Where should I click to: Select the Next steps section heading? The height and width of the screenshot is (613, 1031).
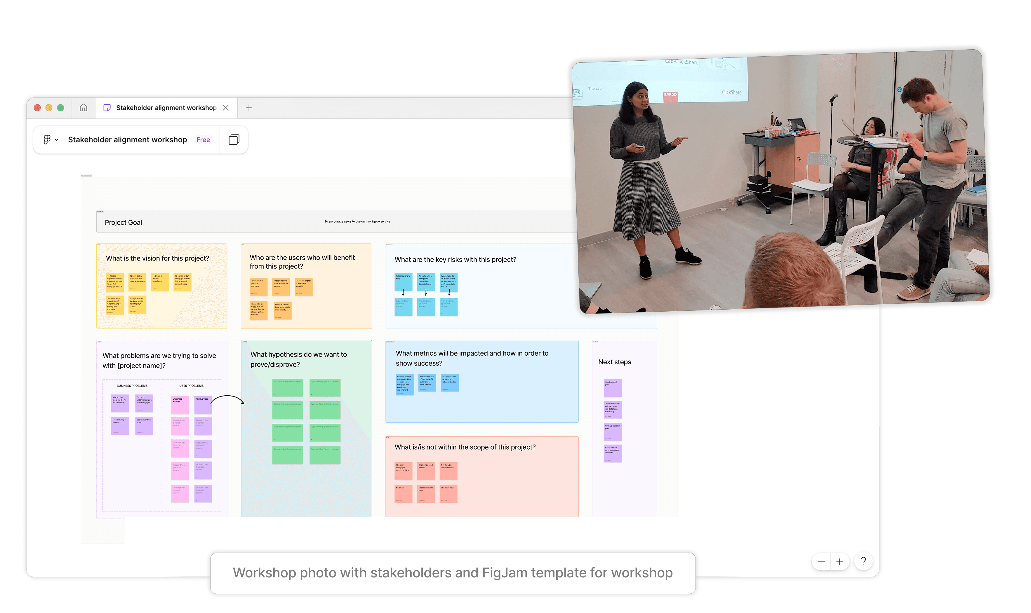pyautogui.click(x=614, y=362)
